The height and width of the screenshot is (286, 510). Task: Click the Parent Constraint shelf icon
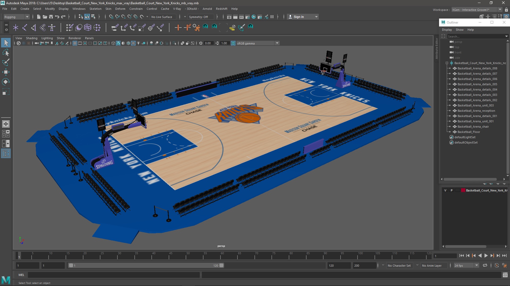pyautogui.click(x=115, y=27)
